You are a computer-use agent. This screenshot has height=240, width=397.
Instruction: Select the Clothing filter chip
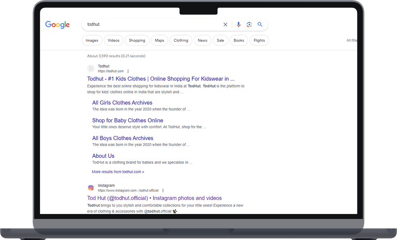tap(181, 40)
